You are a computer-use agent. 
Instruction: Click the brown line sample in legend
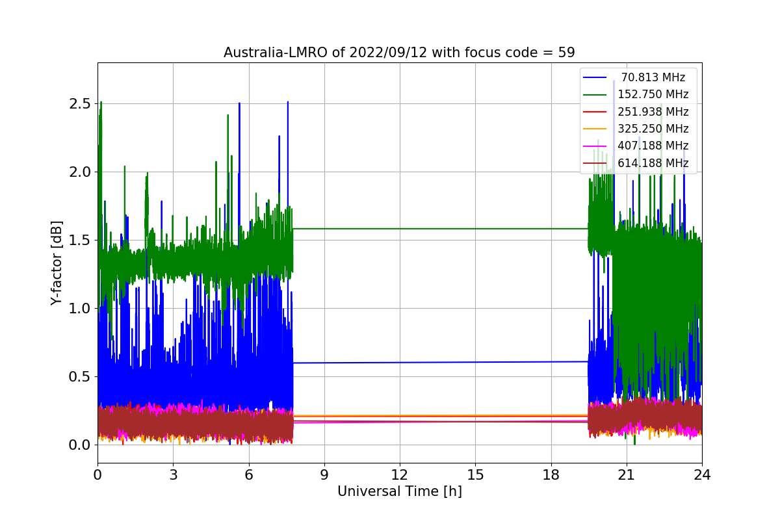pos(595,163)
